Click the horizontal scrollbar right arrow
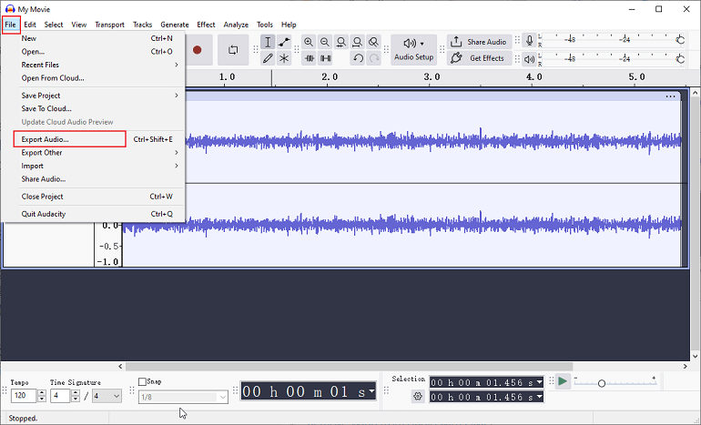Viewport: 701px width, 425px height. [686, 367]
